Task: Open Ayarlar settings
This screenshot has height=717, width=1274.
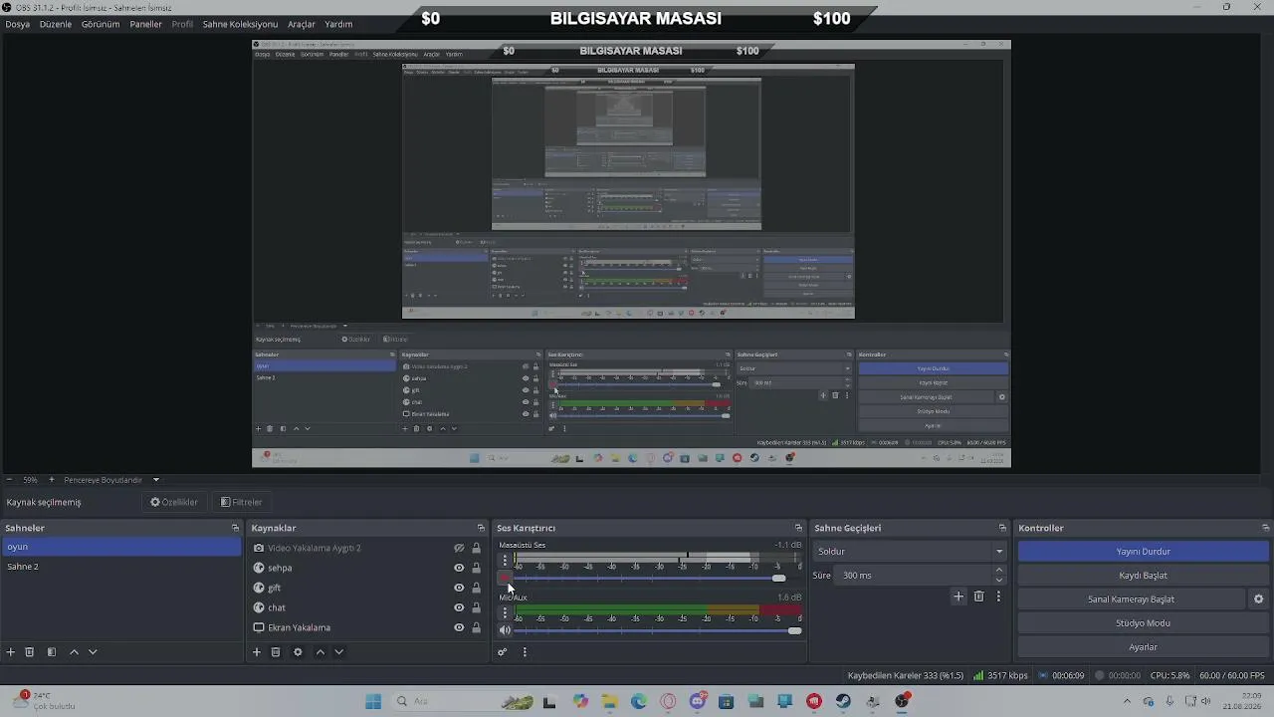Action: (x=1143, y=647)
